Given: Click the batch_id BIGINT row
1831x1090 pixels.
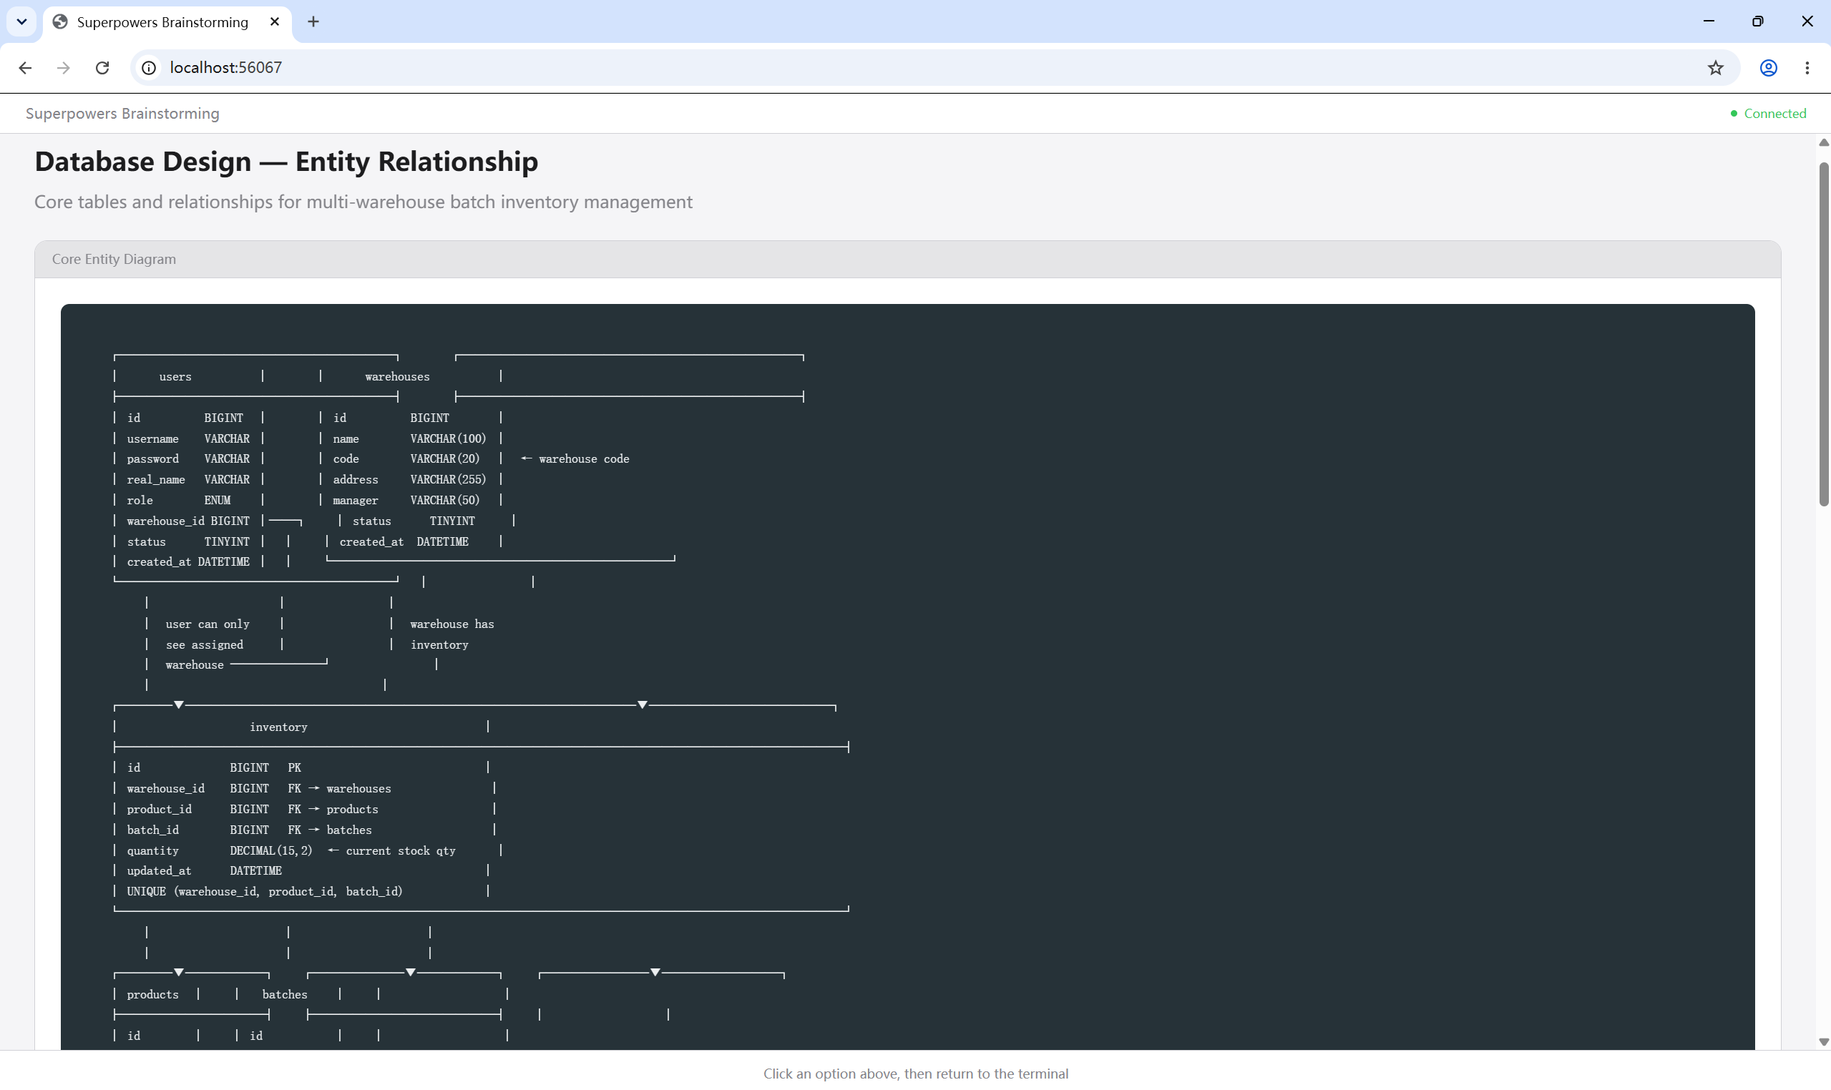Looking at the screenshot, I should point(249,830).
